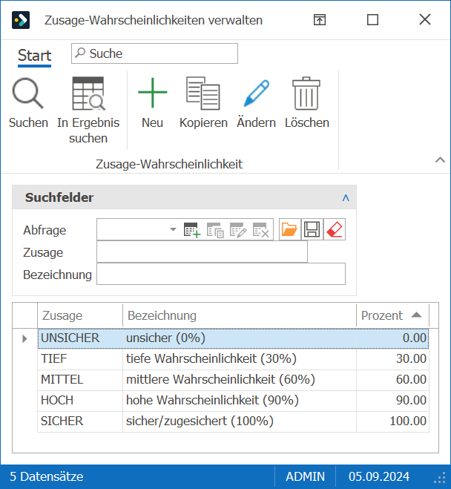451x489 pixels.
Task: Add new query icon in Abfrage row
Action: point(192,230)
